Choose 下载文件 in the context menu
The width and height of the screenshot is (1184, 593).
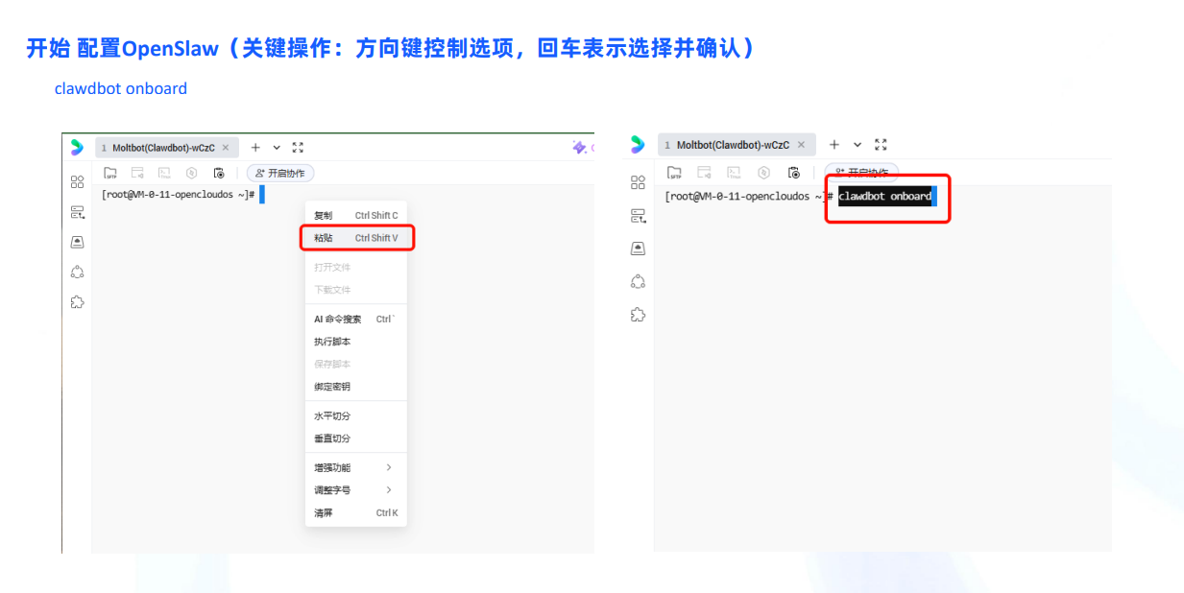(356, 289)
